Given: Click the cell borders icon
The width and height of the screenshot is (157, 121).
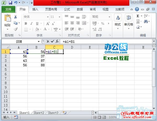Looking at the screenshot, I should 26,29.
